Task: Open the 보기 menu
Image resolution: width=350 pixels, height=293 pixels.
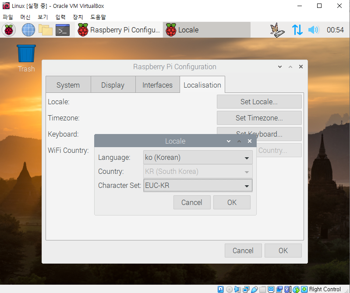Action: click(42, 17)
